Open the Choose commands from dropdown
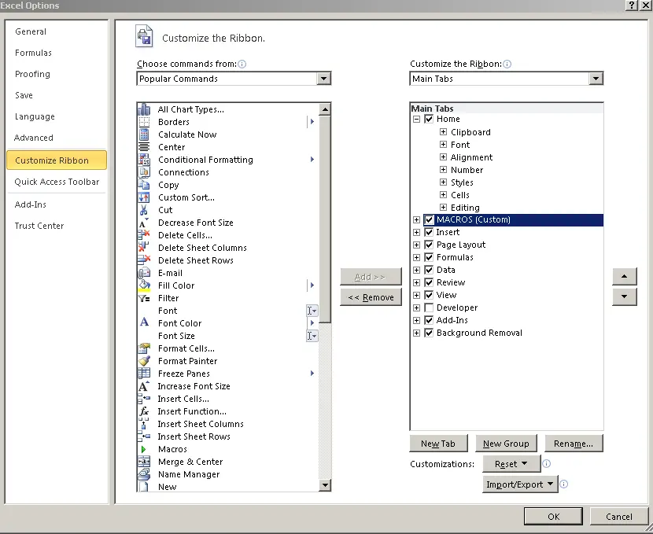The image size is (653, 534). pos(323,79)
